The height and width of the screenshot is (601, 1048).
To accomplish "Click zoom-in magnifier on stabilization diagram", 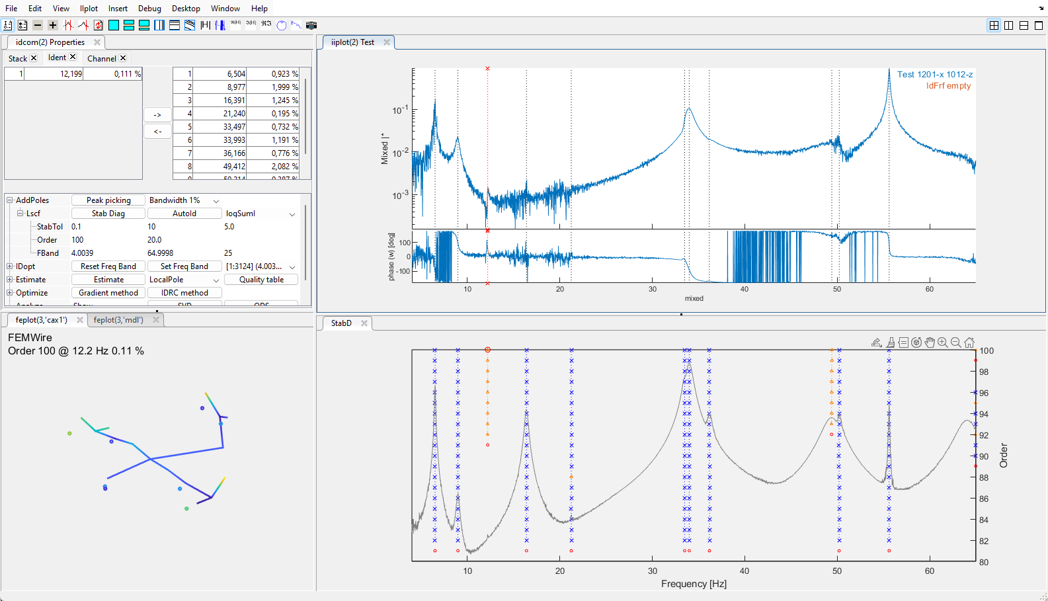I will (943, 342).
